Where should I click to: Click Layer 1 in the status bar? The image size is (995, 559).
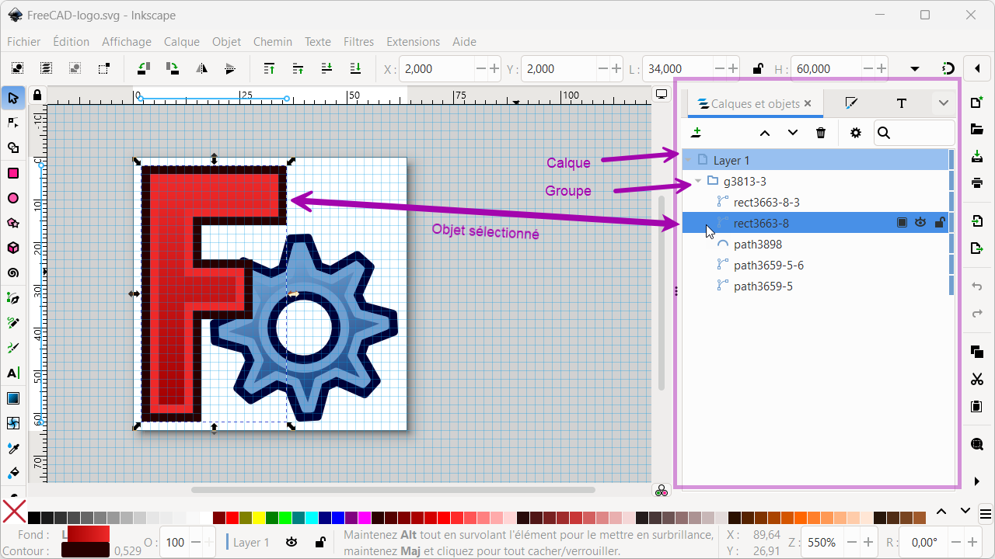251,543
